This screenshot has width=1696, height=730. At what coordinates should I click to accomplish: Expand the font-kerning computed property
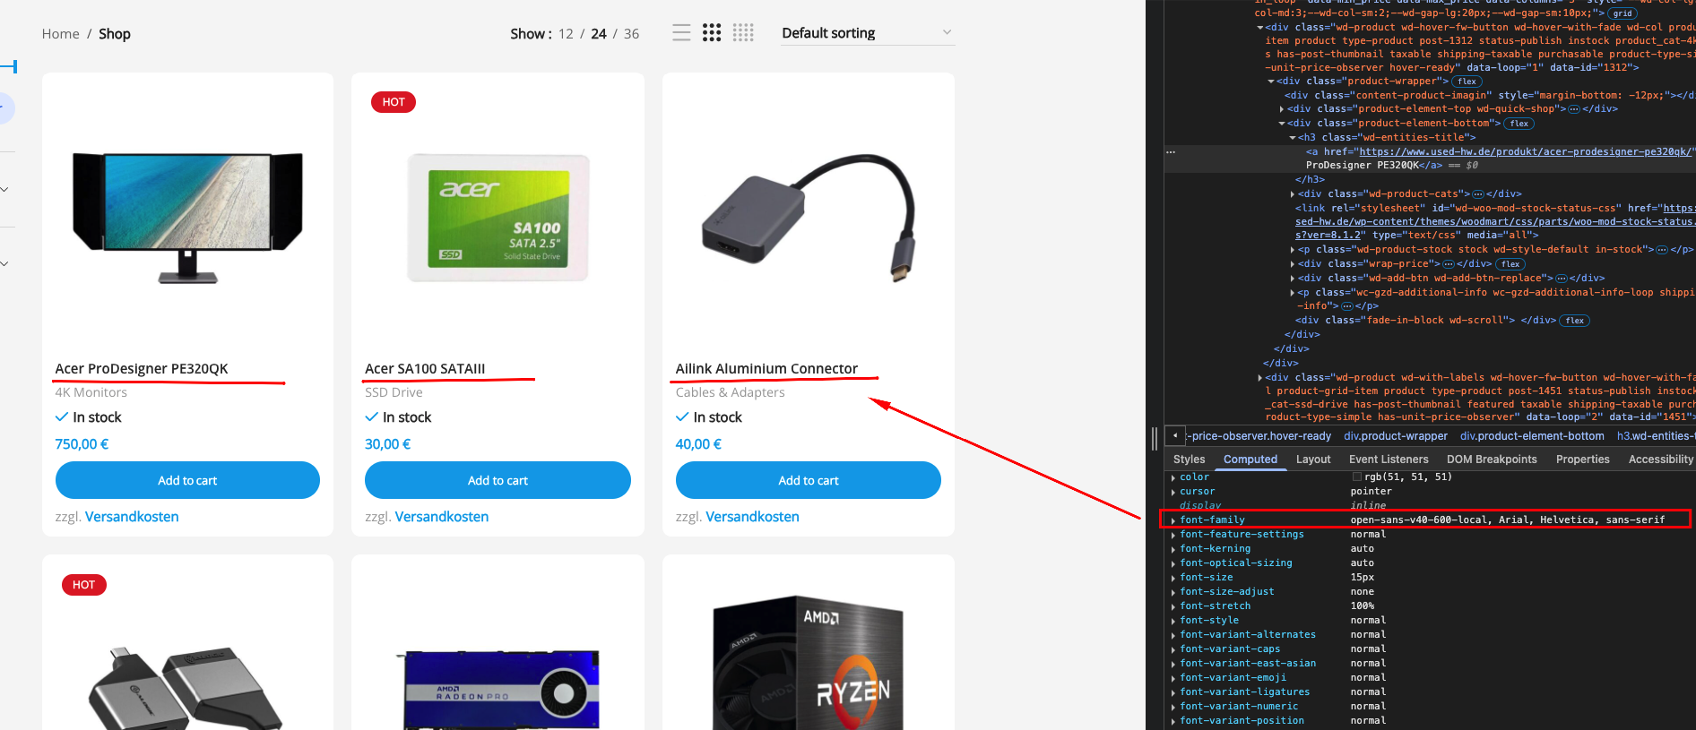point(1172,549)
